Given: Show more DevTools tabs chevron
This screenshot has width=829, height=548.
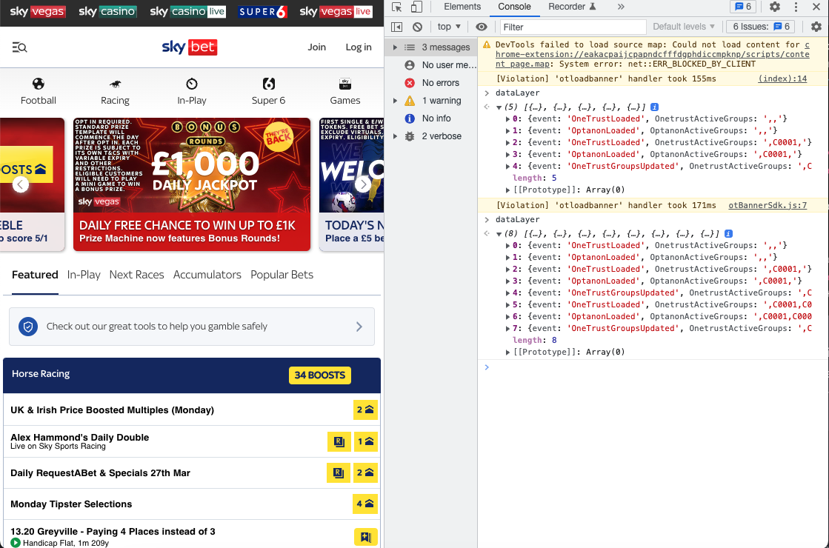Looking at the screenshot, I should (x=621, y=7).
